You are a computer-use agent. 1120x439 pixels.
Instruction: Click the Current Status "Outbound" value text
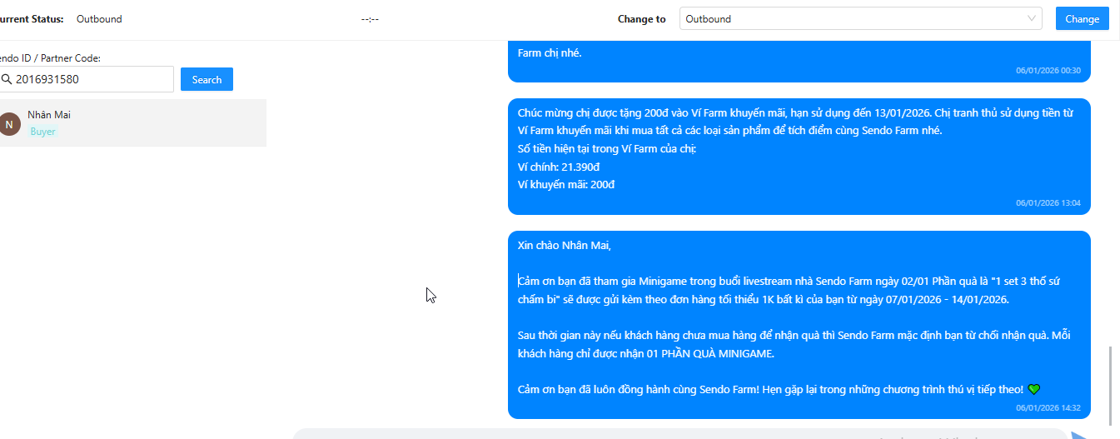point(99,19)
